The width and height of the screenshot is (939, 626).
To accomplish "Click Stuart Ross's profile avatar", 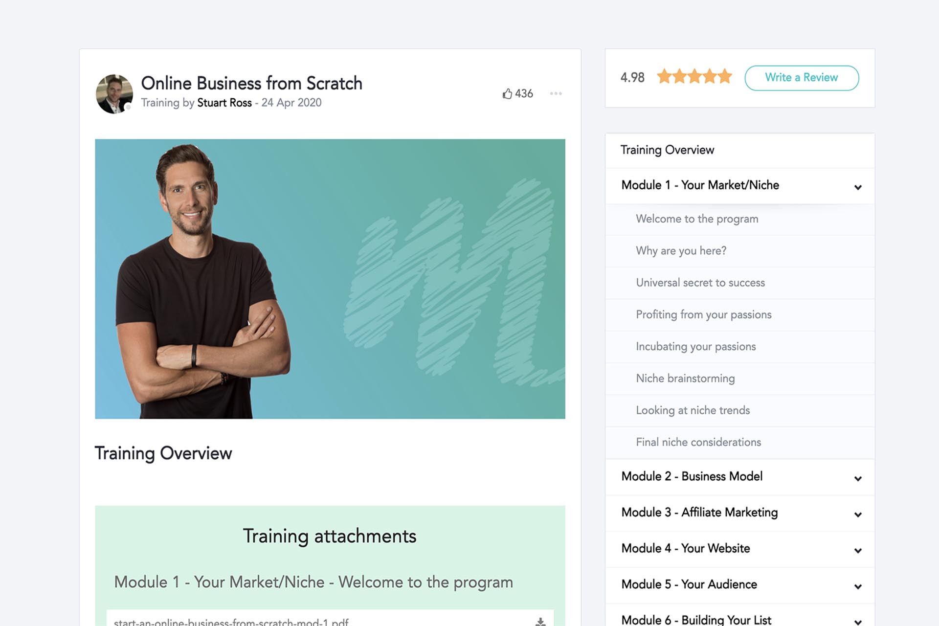I will tap(114, 94).
